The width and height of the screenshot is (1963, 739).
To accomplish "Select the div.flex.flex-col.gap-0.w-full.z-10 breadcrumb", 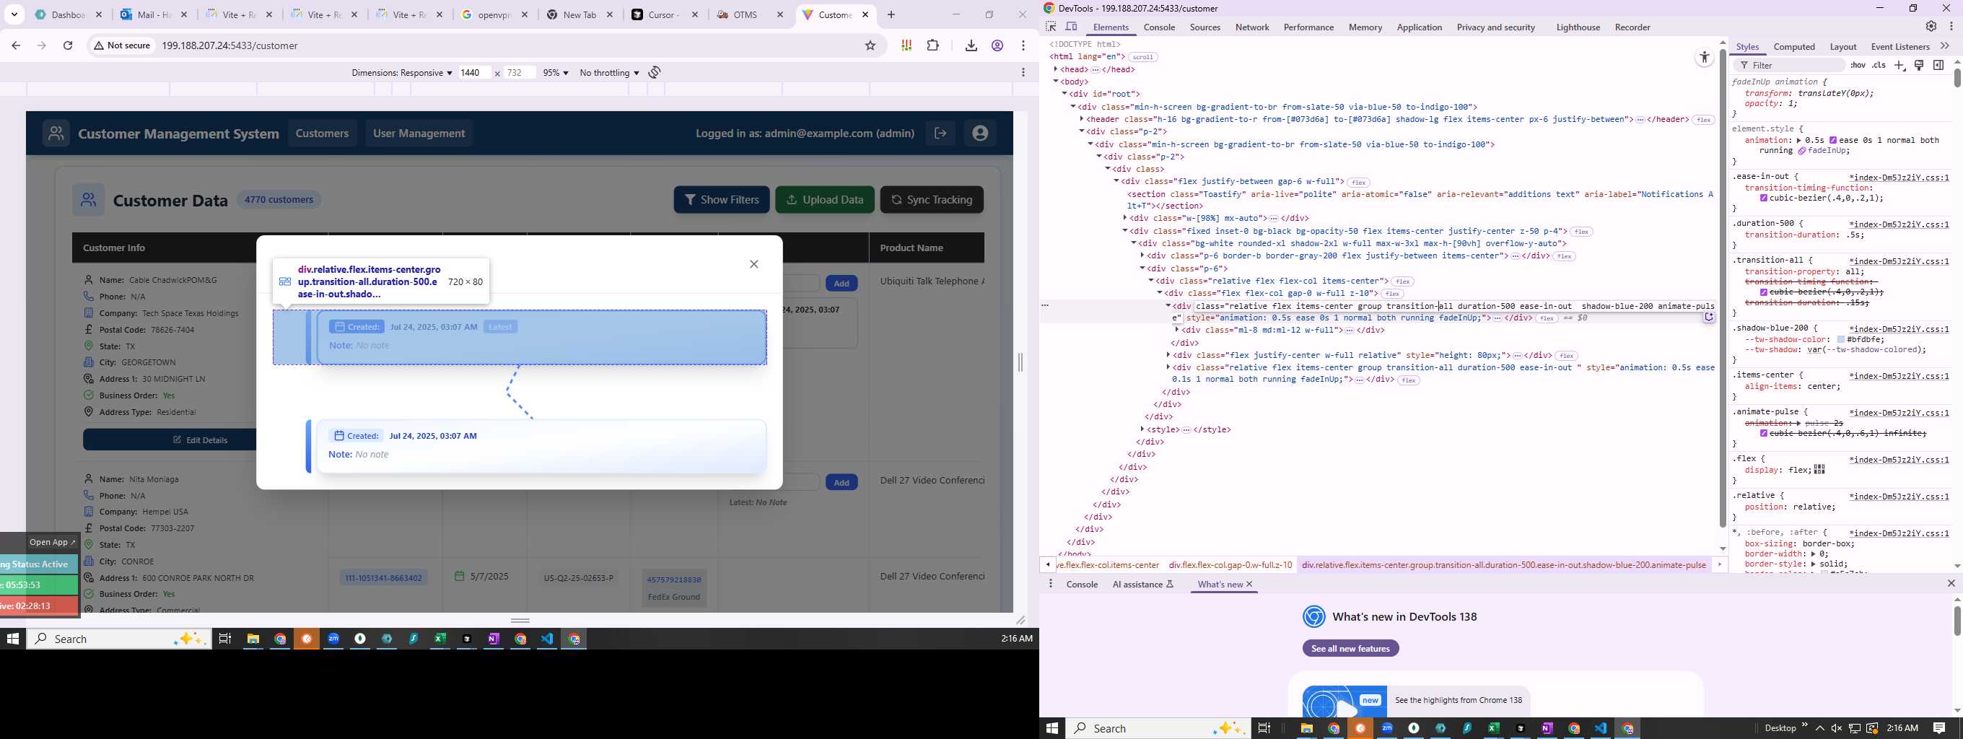I will (x=1230, y=565).
